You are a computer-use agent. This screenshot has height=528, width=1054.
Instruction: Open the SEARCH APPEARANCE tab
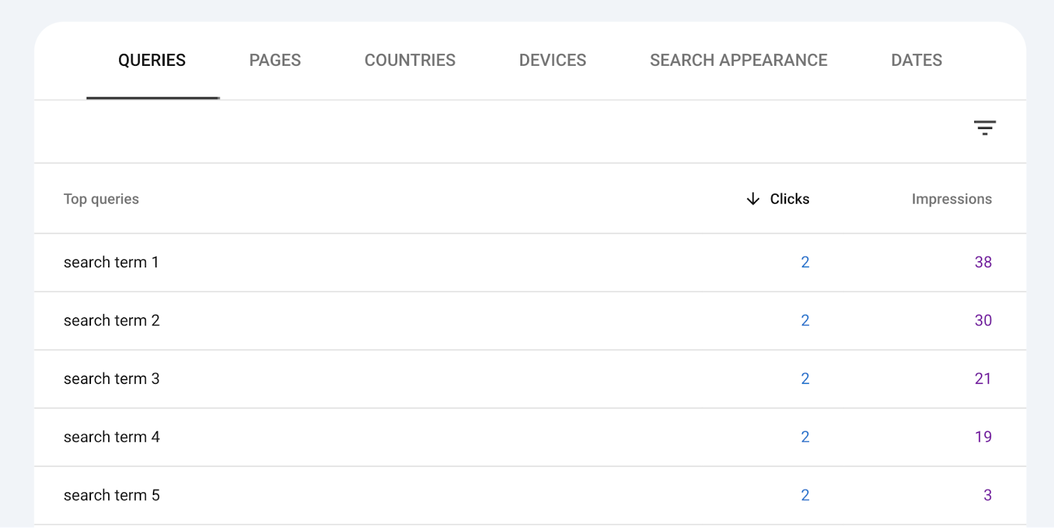pyautogui.click(x=738, y=60)
